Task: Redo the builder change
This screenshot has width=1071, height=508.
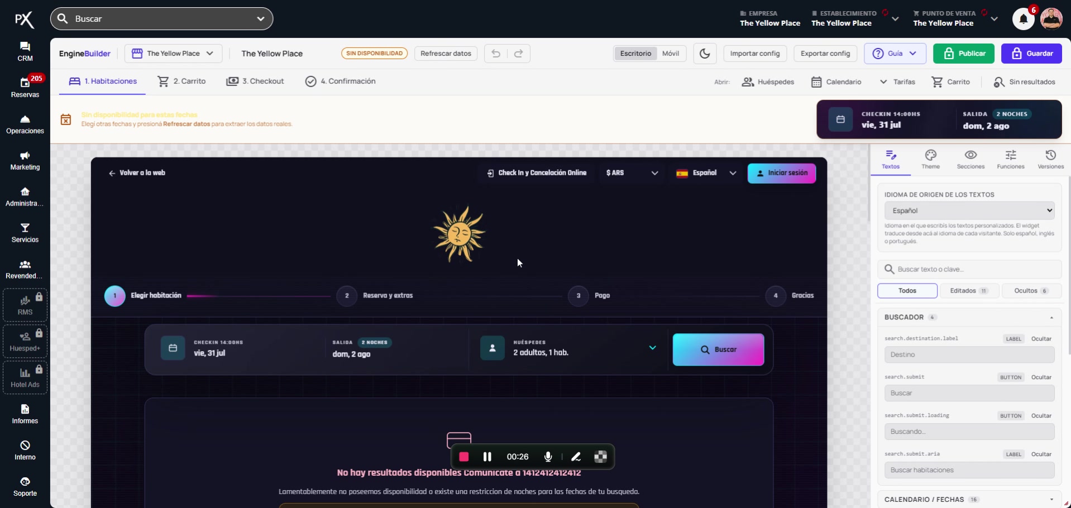Action: point(519,54)
